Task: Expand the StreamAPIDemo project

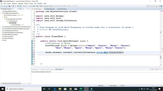Action: (x=1, y=38)
